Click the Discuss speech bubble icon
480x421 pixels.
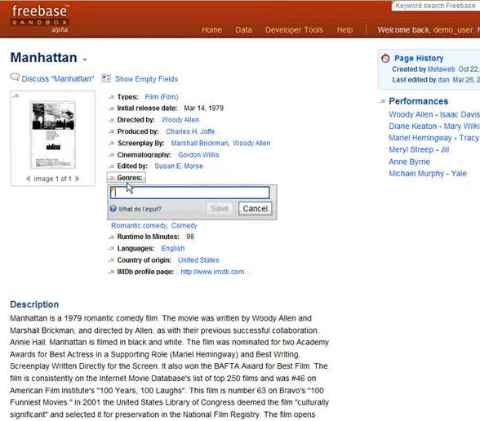point(15,77)
